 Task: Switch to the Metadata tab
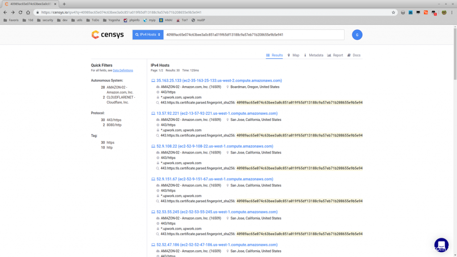click(x=313, y=55)
